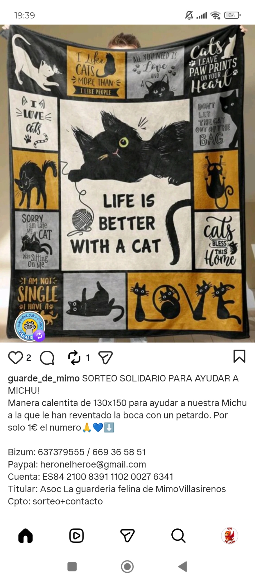
Task: Tap the Bizum phone number 637379555
Action: pos(61,452)
